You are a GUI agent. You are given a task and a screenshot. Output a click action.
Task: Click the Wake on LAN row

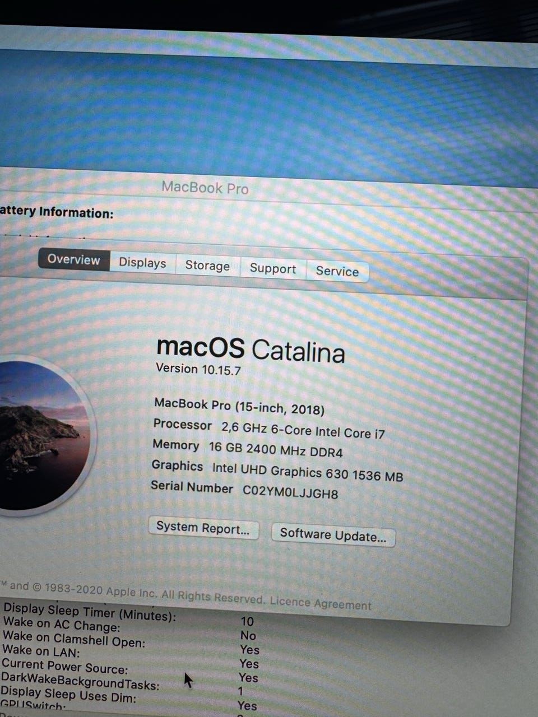pyautogui.click(x=130, y=657)
